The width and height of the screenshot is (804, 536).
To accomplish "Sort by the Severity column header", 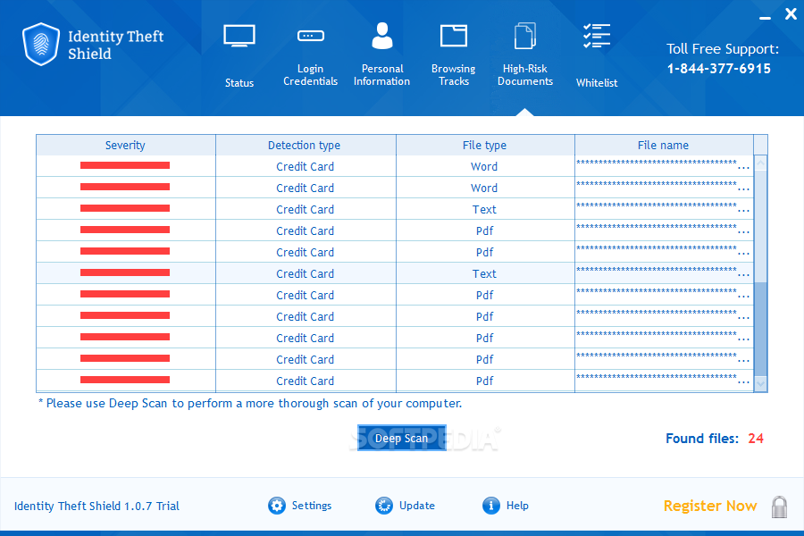I will click(x=126, y=145).
